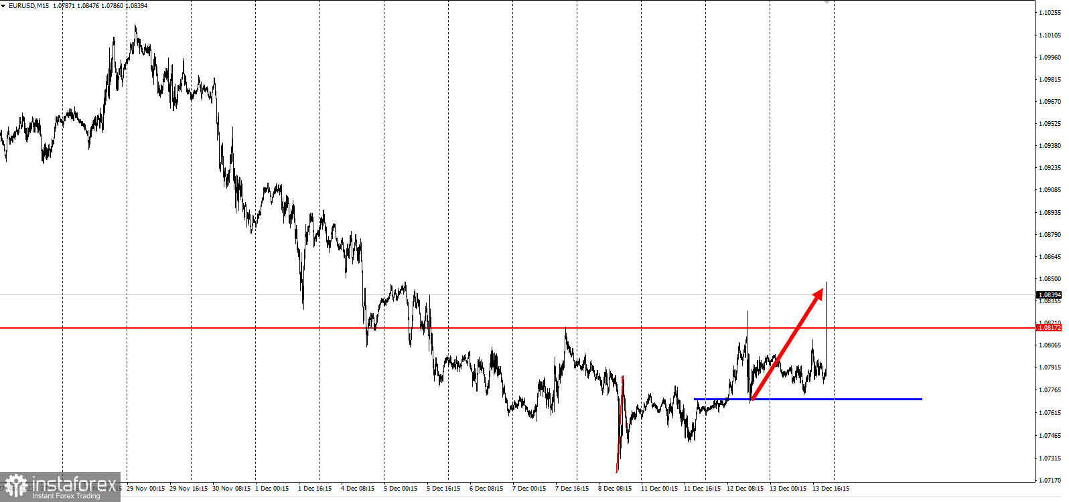
Task: Click time axis label 1 Dec 16:15
Action: [x=315, y=489]
